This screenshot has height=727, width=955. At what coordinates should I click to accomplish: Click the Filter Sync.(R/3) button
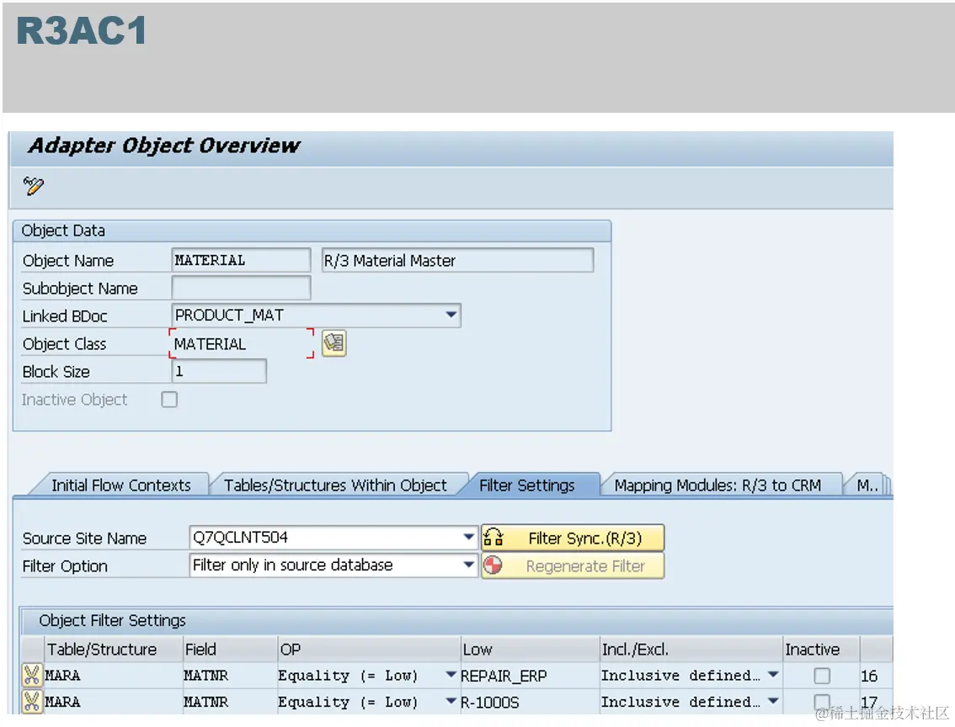point(573,539)
